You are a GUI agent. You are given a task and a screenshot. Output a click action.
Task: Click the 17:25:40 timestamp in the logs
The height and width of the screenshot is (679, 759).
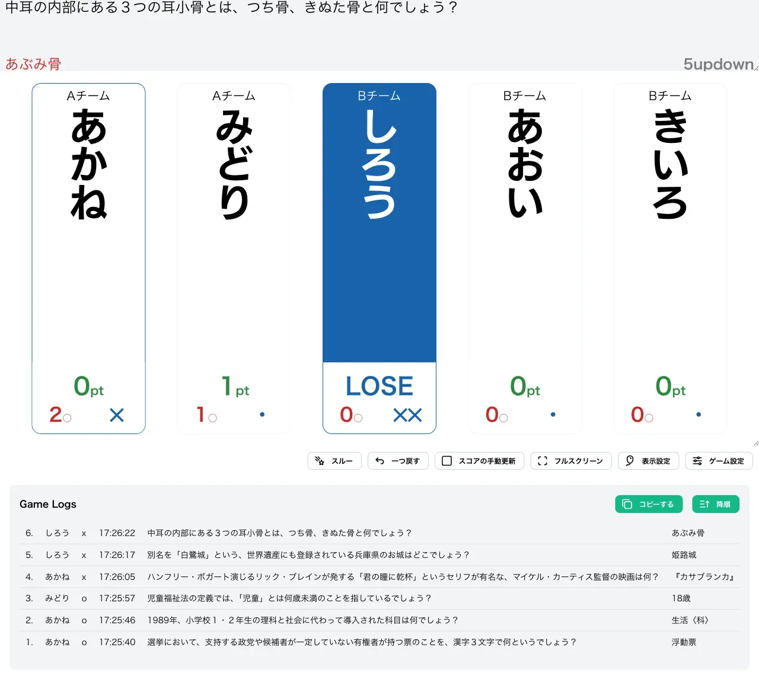[x=117, y=642]
